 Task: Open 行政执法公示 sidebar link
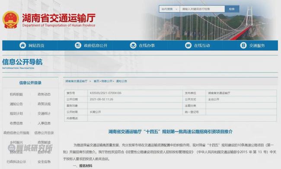16,162
